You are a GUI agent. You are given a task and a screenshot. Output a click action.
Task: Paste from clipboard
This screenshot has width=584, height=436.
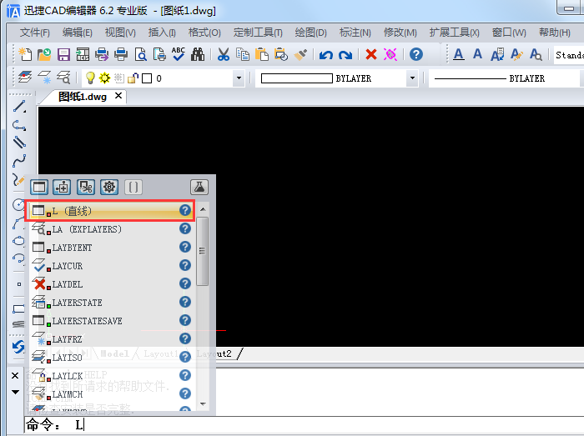click(x=262, y=54)
